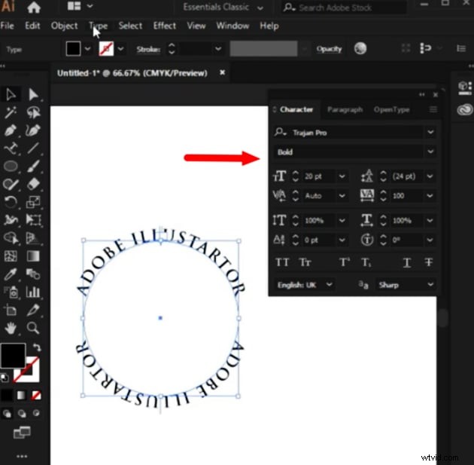This screenshot has height=465, width=474.
Task: Select the Perspective Grid tool
Action: pos(33,238)
